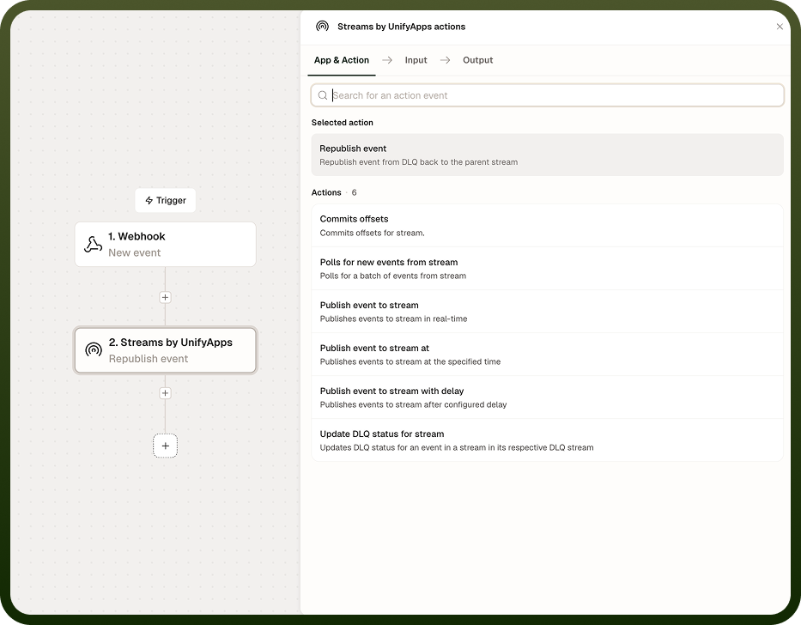This screenshot has height=625, width=801.
Task: Click the Trigger label button
Action: click(x=165, y=200)
